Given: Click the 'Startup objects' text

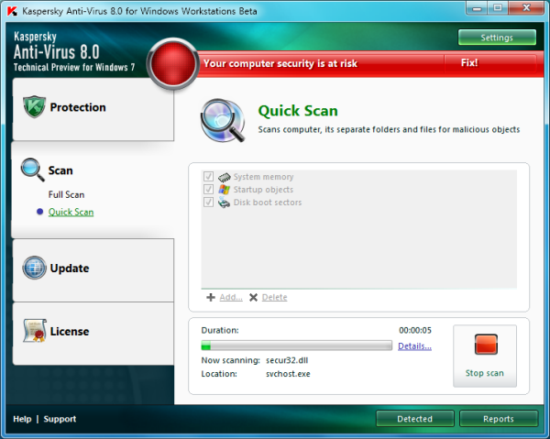Looking at the screenshot, I should (263, 190).
